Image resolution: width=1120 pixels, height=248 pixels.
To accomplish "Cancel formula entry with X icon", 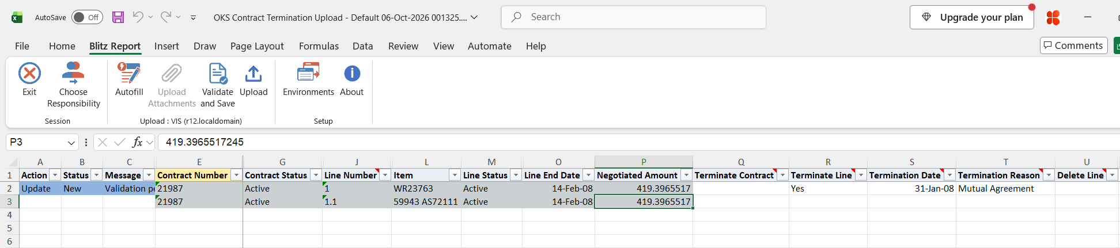I will [x=103, y=142].
